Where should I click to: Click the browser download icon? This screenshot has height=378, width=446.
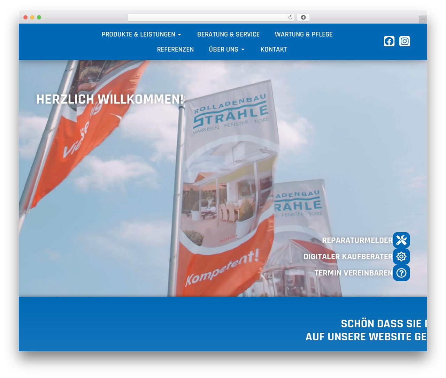[x=303, y=17]
